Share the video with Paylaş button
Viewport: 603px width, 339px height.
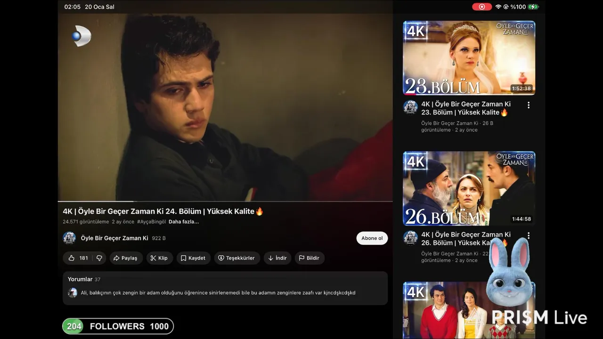tap(126, 258)
